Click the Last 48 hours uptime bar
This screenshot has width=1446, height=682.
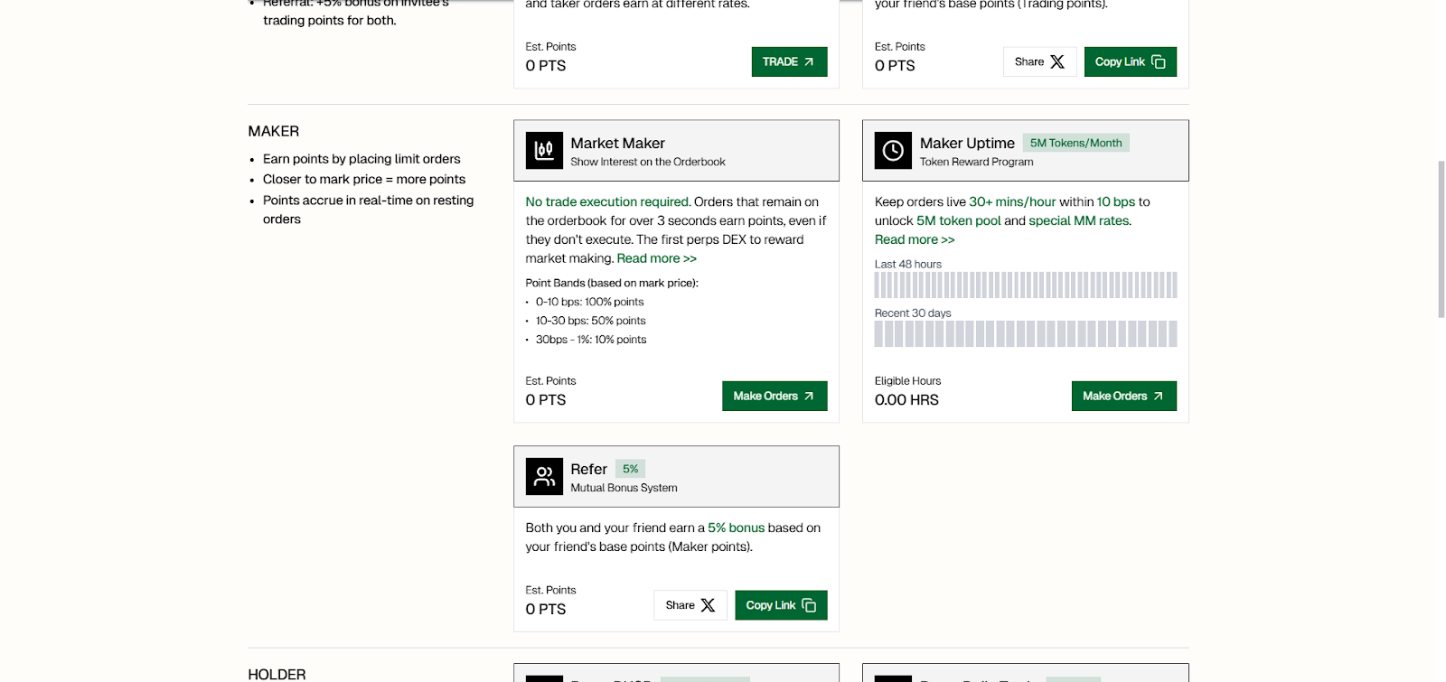tap(1026, 285)
